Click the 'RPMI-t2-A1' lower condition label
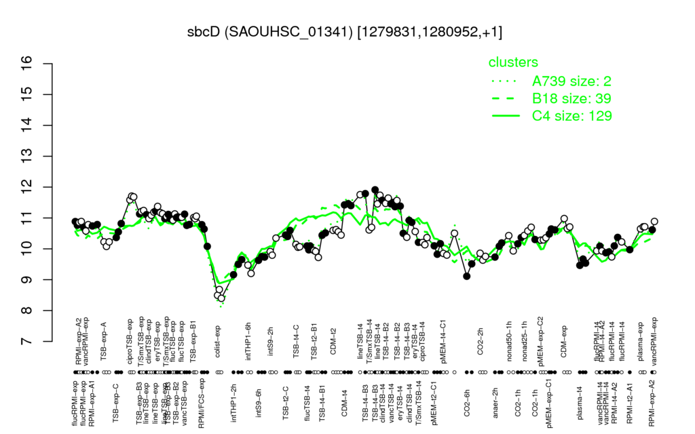 630,401
